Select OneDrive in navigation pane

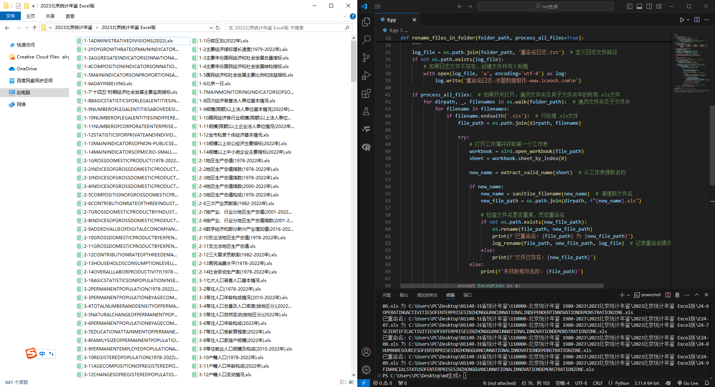tap(27, 68)
